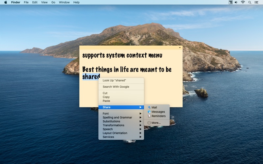Open the Edit menu

click(35, 2)
